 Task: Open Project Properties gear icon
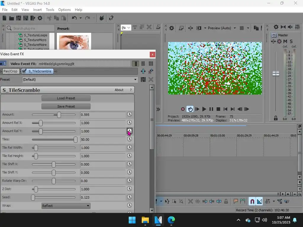point(40,18)
